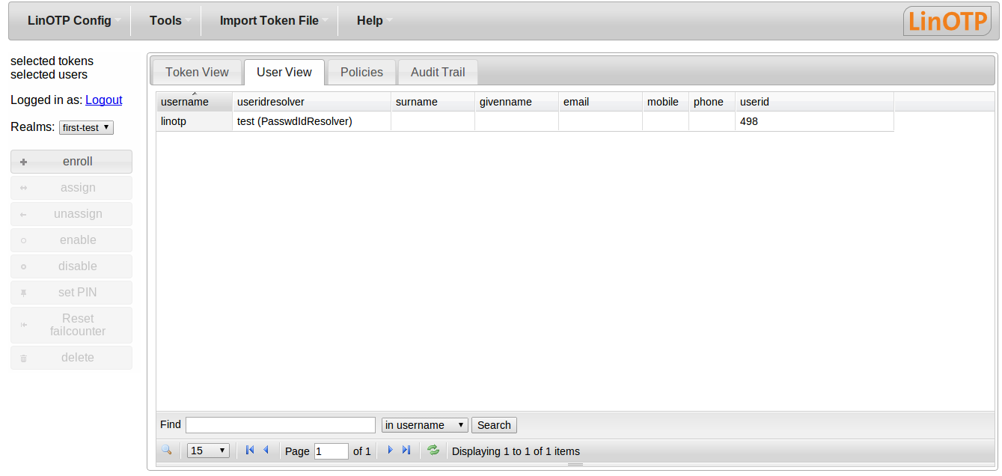Image resolution: width=1002 pixels, height=476 pixels.
Task: Click the LinOTP logo
Action: point(947,21)
